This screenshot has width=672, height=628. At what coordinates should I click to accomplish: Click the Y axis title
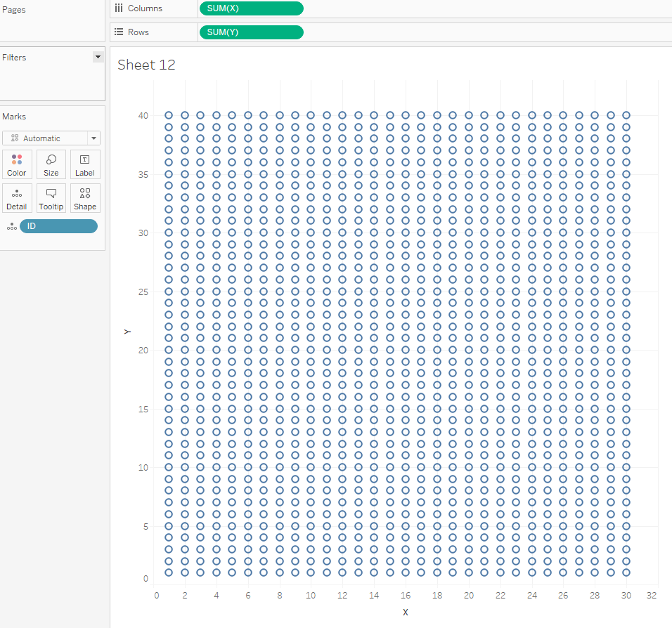[127, 331]
